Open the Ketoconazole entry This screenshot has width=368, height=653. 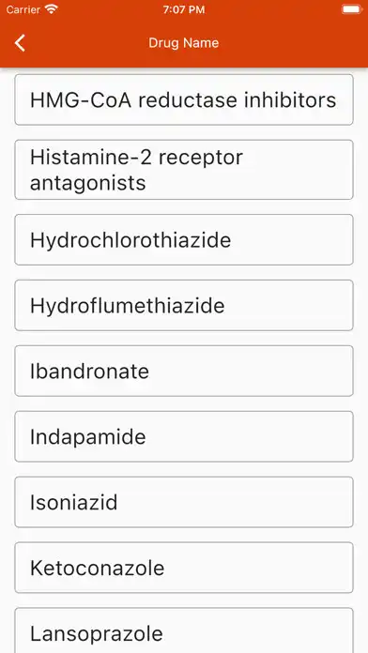click(x=184, y=568)
